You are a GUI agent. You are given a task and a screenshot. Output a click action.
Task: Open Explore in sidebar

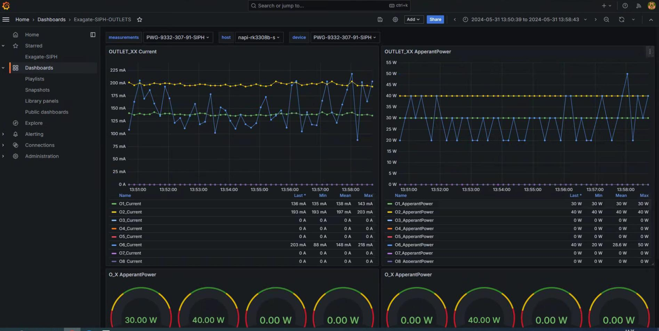34,123
